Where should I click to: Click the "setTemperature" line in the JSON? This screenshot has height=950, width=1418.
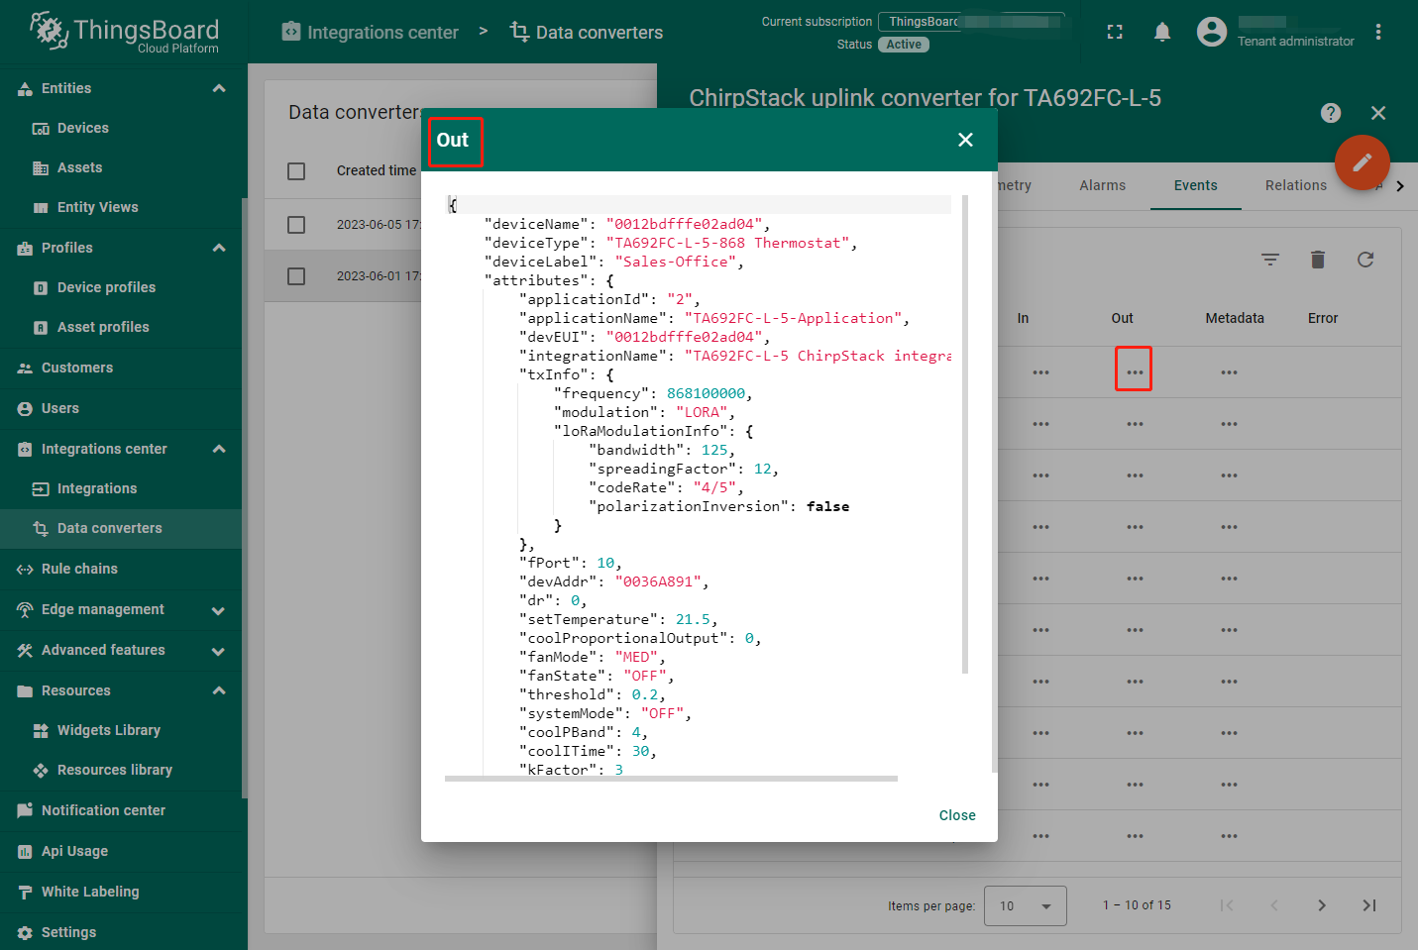tap(618, 619)
